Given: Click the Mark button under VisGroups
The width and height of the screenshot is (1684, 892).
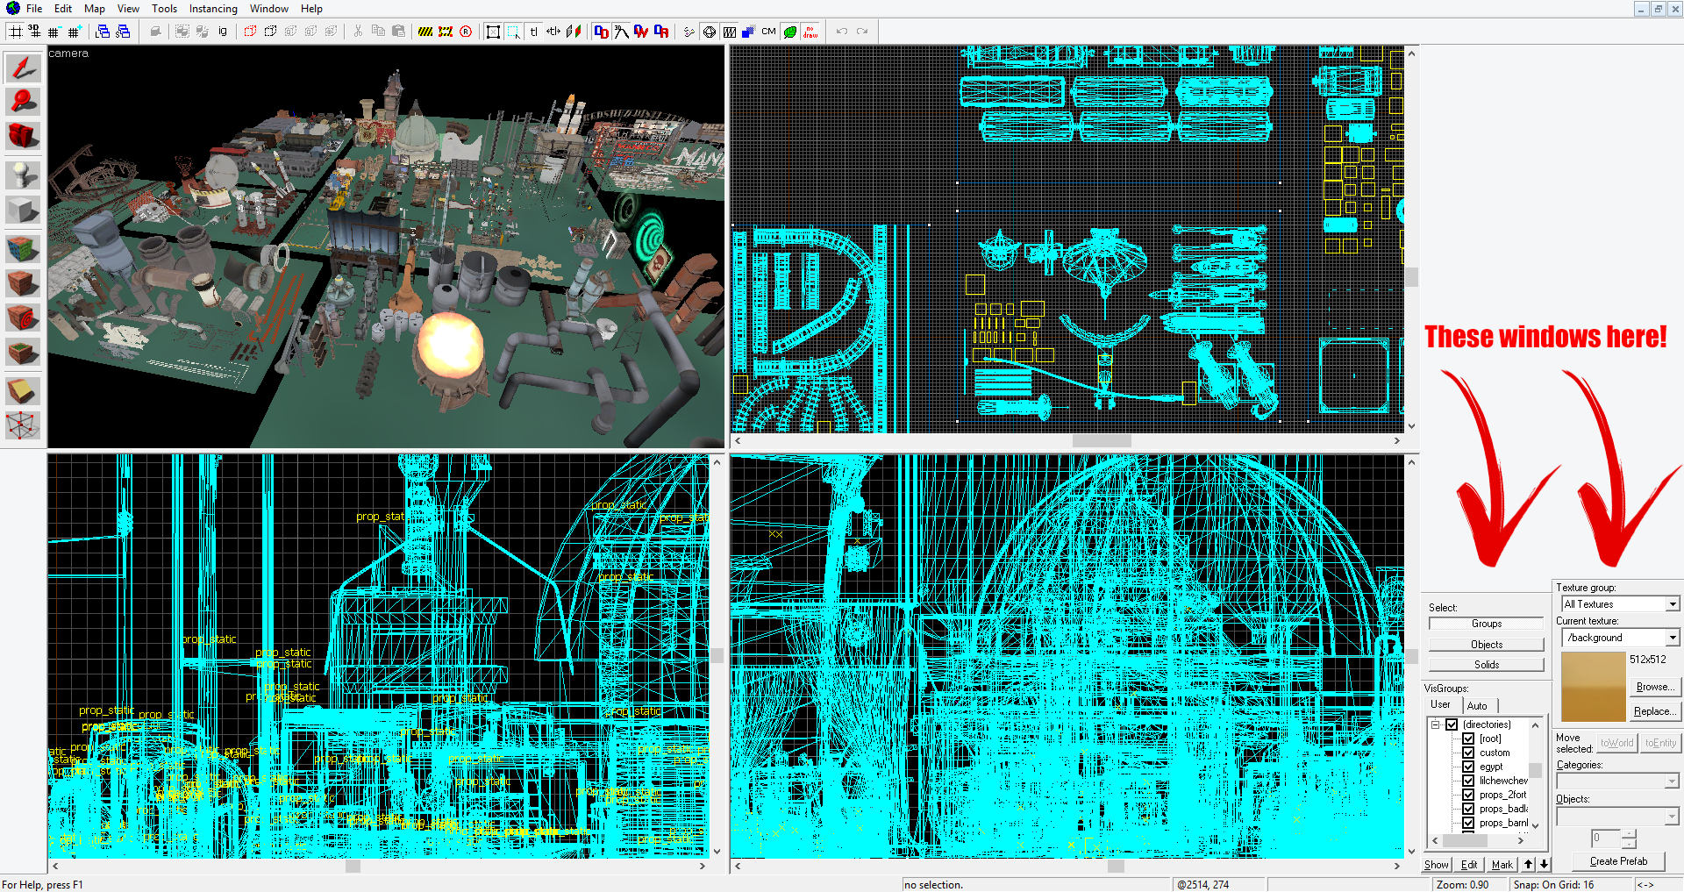Looking at the screenshot, I should tap(1502, 864).
